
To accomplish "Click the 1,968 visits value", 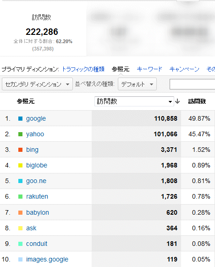I will coord(169,165).
